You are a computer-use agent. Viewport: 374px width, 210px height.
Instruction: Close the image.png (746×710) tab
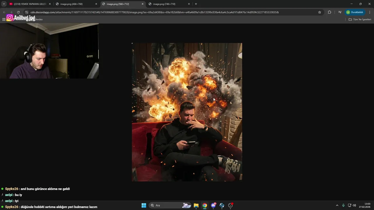click(189, 4)
